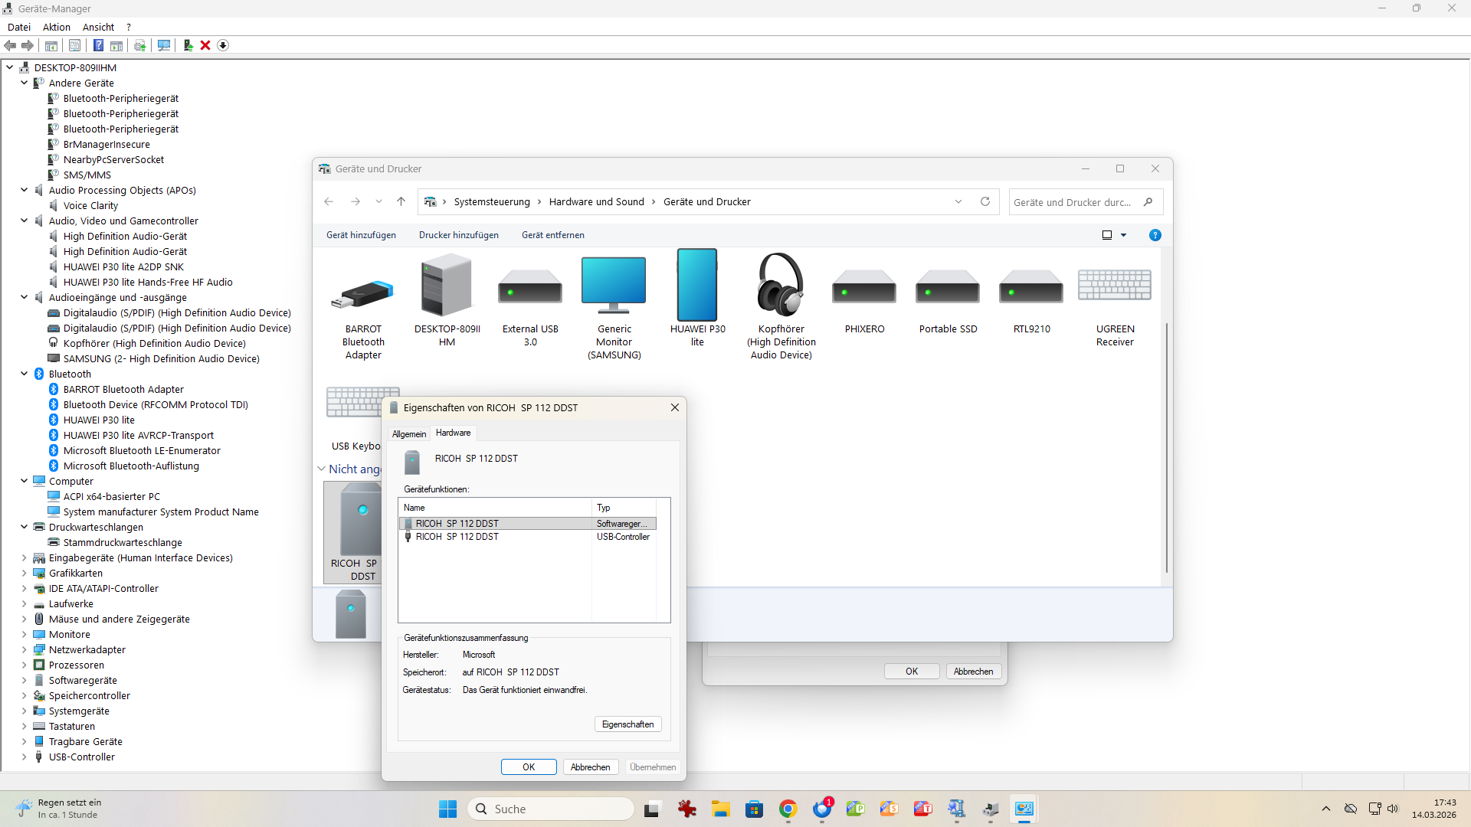Open the blue help icon in Geräte-Manager toolbar
The width and height of the screenshot is (1471, 827).
(98, 45)
